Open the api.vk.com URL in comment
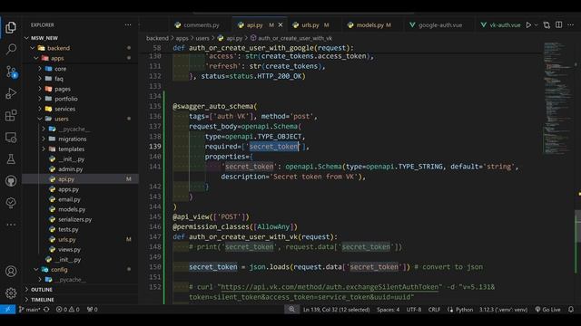Image resolution: width=581 pixels, height=326 pixels. point(330,287)
